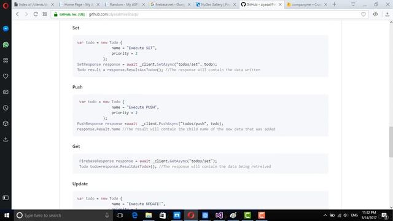Open Bookmarks heart in the sidebar
The width and height of the screenshot is (393, 221).
(6, 76)
